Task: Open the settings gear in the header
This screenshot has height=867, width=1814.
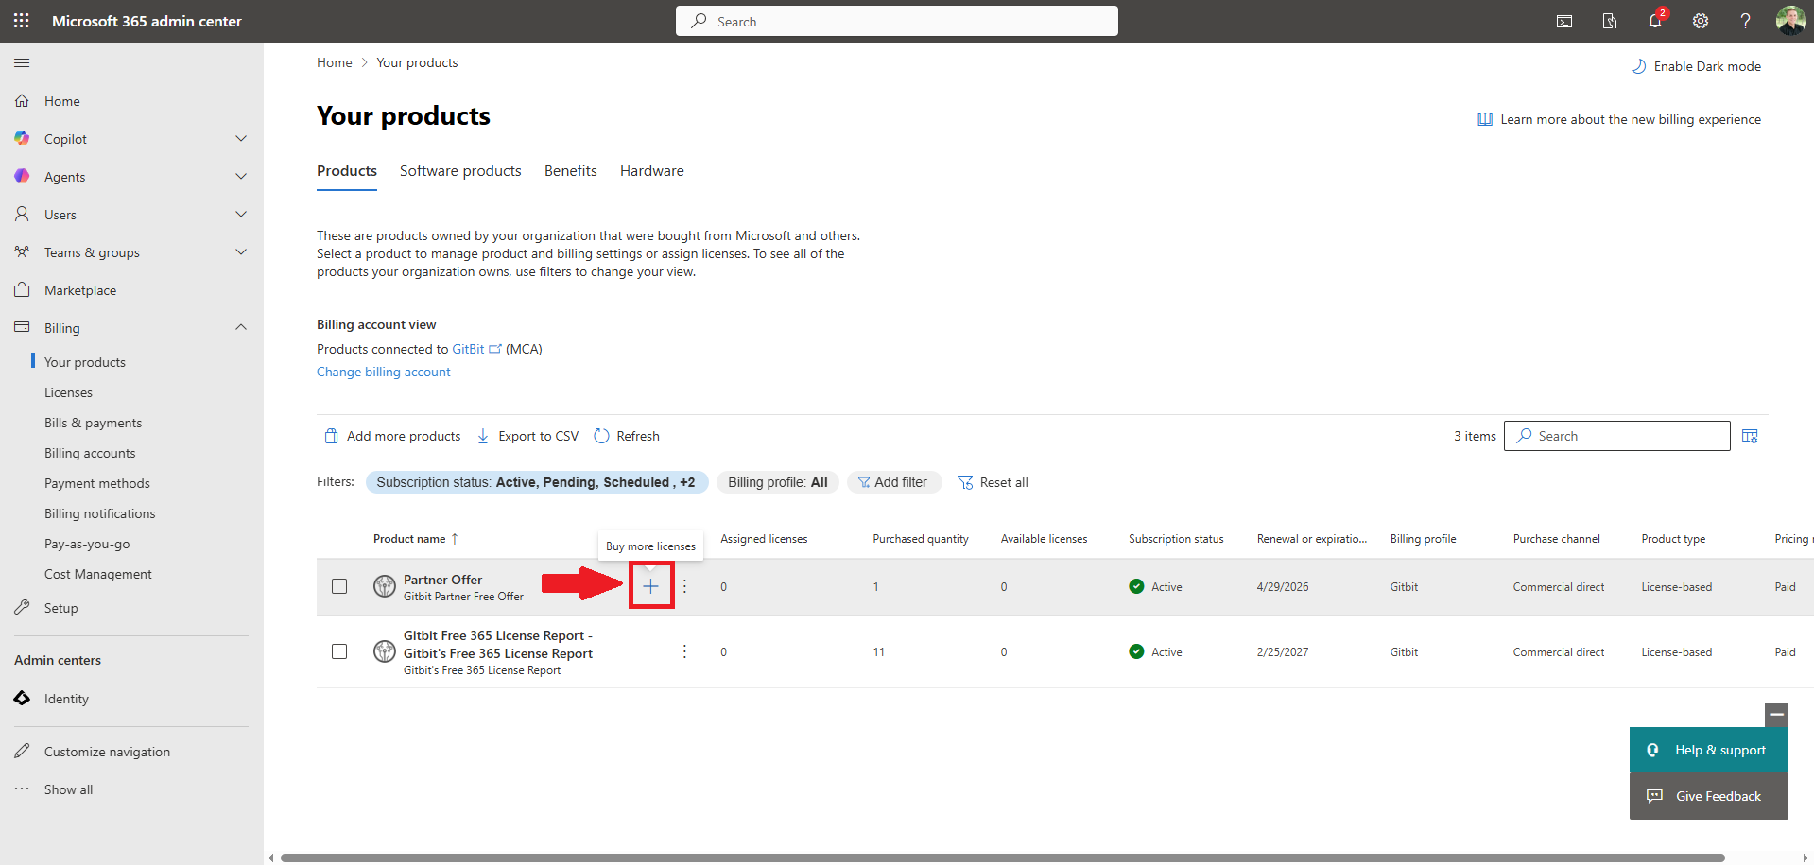Action: (1701, 21)
